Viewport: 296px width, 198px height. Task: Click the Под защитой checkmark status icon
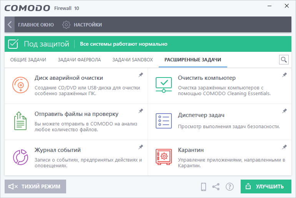(x=13, y=44)
